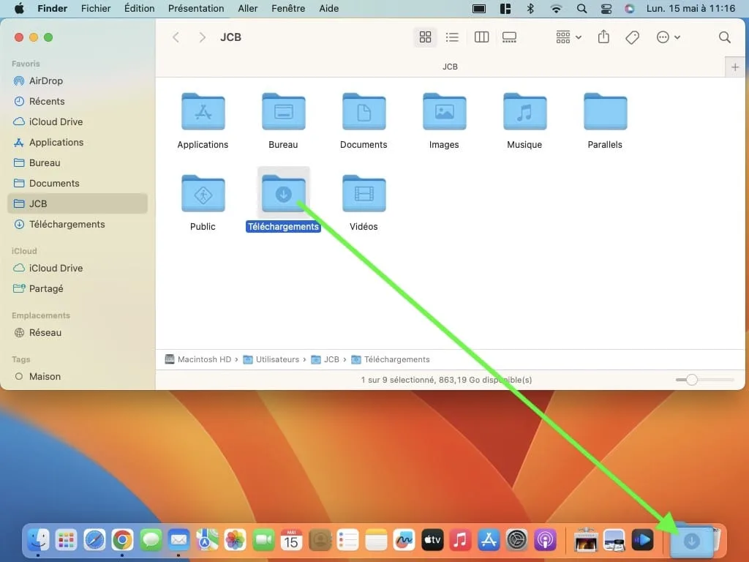The height and width of the screenshot is (562, 749).
Task: Select the Documents folder in main pane
Action: [x=364, y=111]
